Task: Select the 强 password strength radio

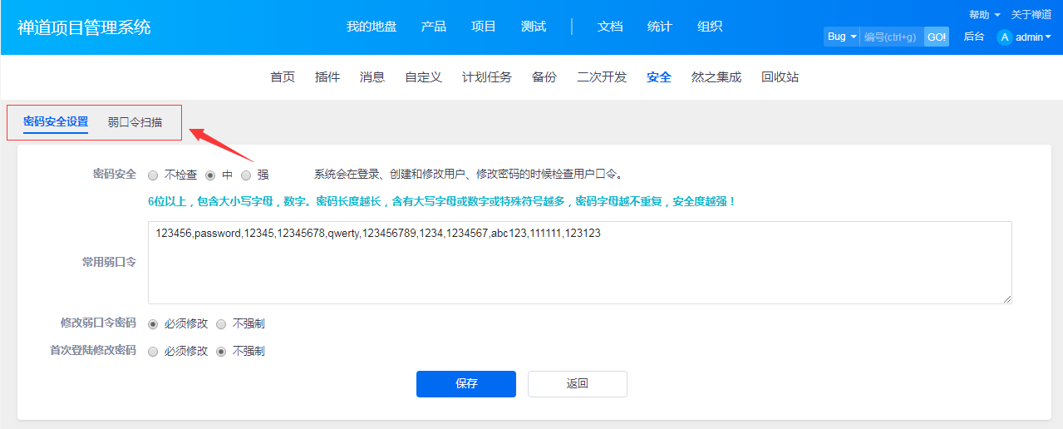Action: tap(246, 175)
